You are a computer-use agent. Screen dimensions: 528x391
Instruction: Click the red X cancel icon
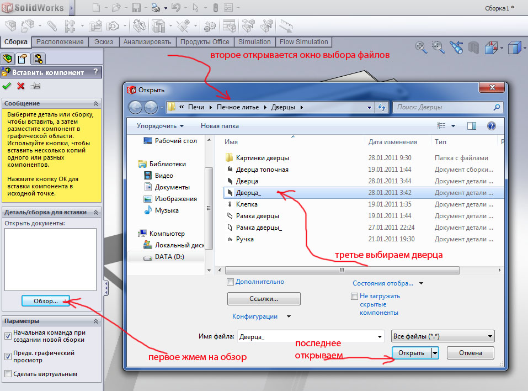tap(21, 86)
